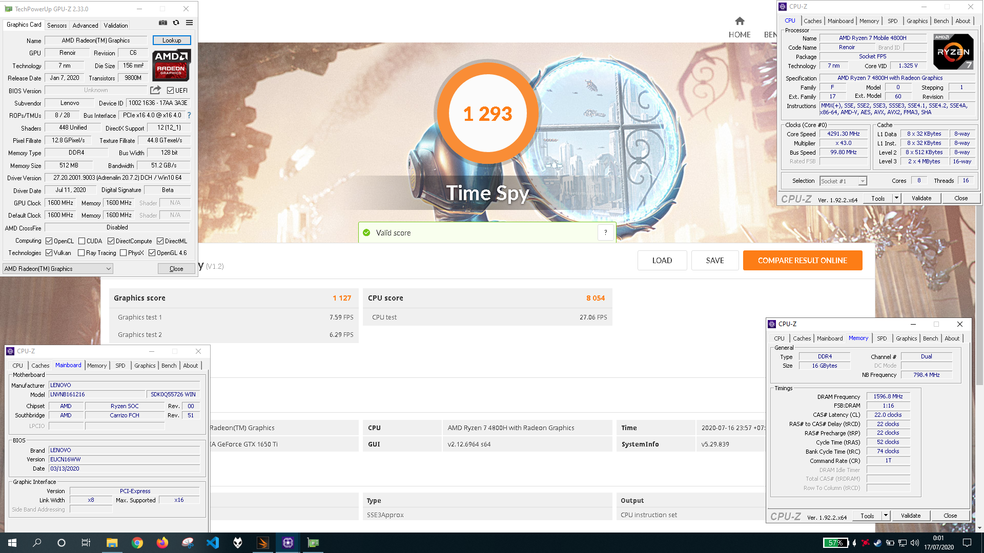The height and width of the screenshot is (553, 984).
Task: Take a GPU-Z screenshot with camera icon
Action: [163, 23]
